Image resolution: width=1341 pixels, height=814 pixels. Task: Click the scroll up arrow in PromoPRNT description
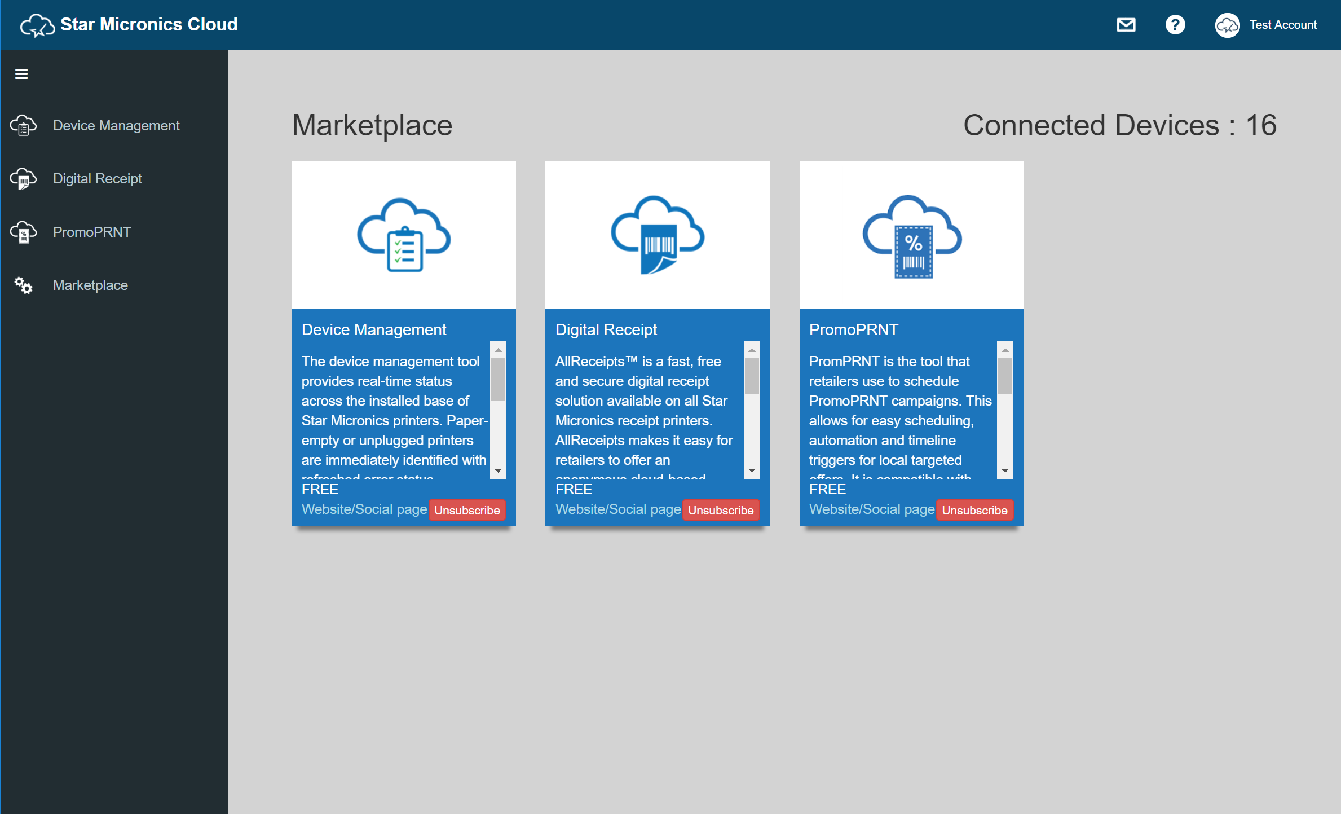1005,350
